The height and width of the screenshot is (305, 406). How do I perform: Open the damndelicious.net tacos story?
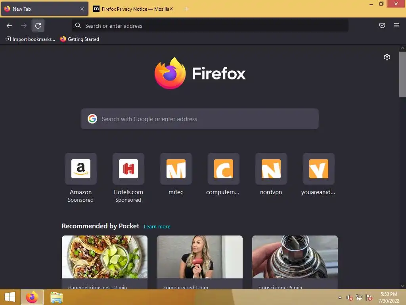click(x=105, y=262)
